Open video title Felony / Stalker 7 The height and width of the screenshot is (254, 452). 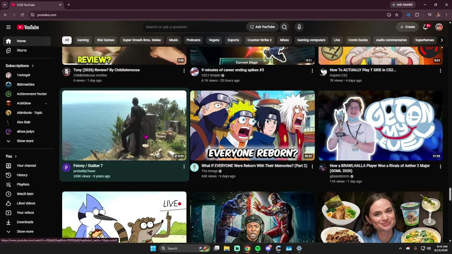coord(88,166)
